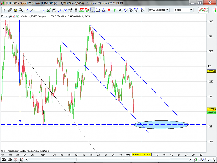217x163 pixels.
Task: Click the light blue ellipse on chart
Action: 161,125
